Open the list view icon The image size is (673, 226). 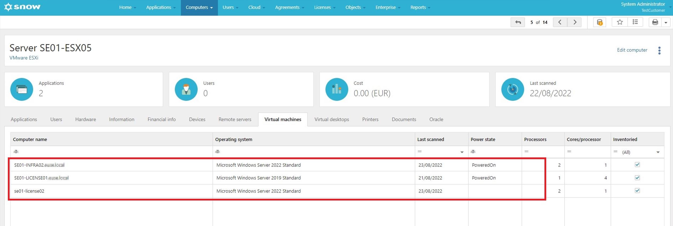(635, 22)
